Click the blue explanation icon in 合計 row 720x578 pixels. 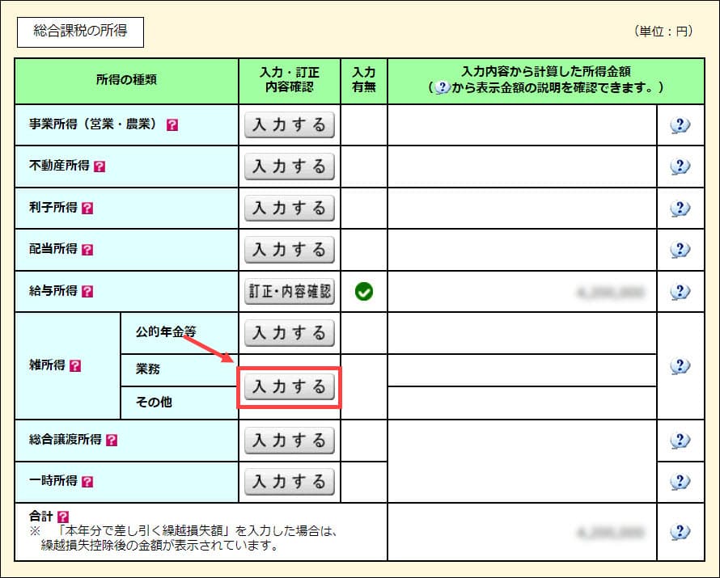pyautogui.click(x=680, y=532)
